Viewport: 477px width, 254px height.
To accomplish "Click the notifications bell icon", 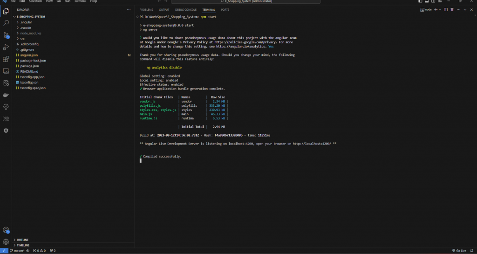I will pos(472,251).
